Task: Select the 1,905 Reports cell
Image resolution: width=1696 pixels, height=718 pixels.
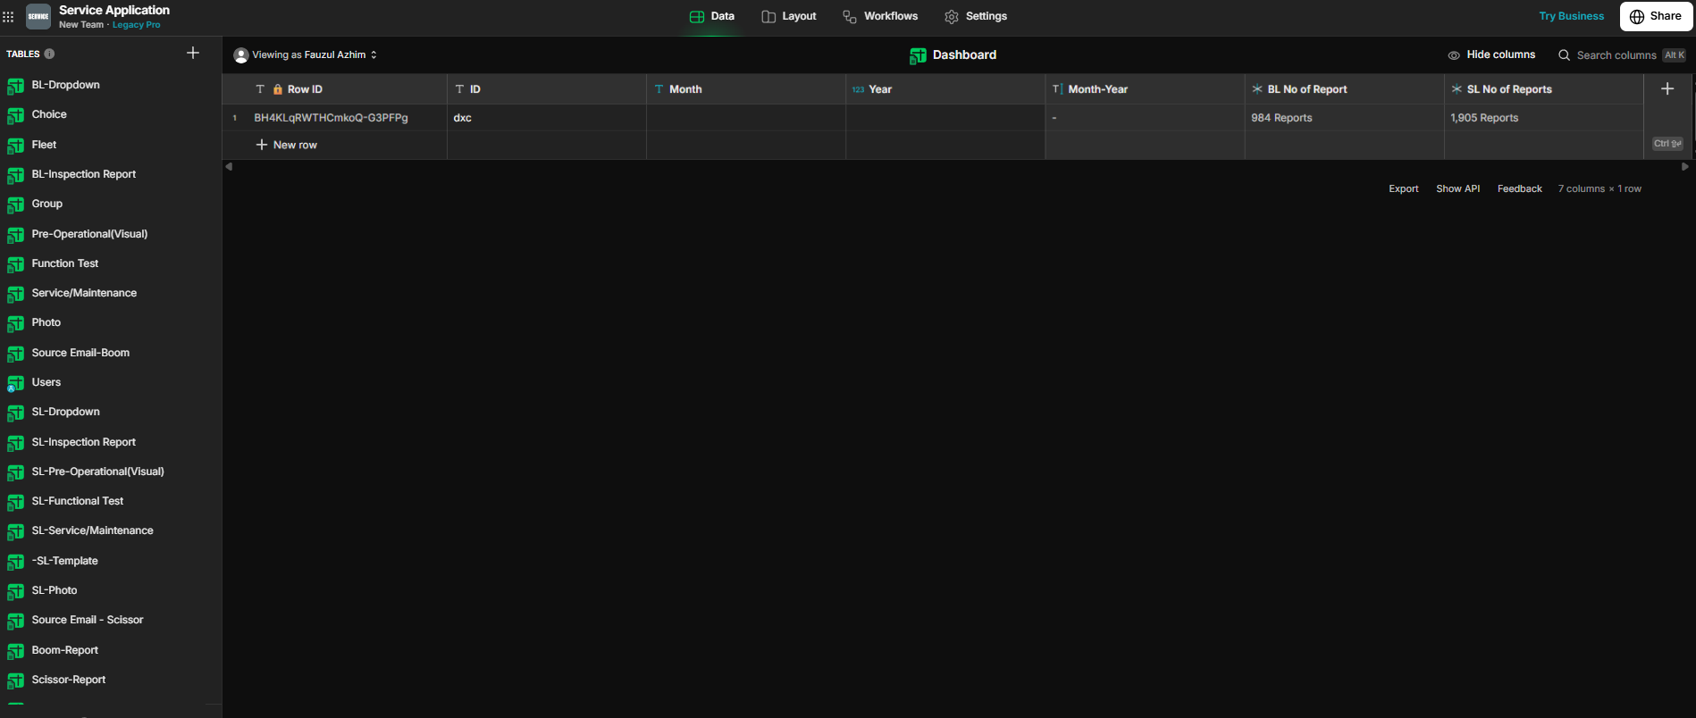Action: click(1544, 118)
